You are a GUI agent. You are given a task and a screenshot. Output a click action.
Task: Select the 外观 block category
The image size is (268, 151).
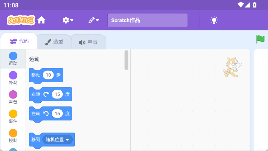[13, 78]
